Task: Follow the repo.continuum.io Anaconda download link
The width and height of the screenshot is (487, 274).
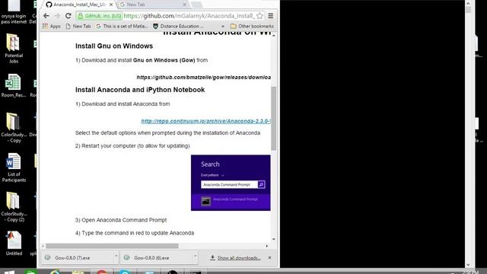Action: [x=205, y=121]
